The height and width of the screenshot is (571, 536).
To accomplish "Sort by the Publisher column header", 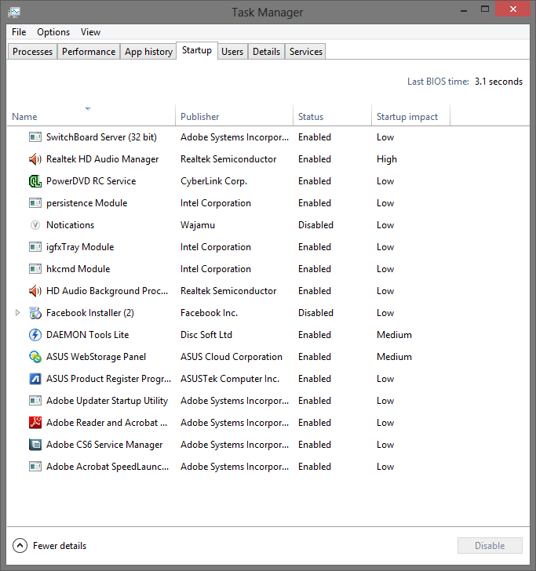I will 235,117.
